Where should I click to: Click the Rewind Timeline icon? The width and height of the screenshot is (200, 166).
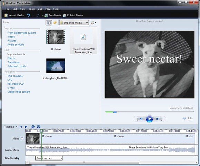pos(21,127)
